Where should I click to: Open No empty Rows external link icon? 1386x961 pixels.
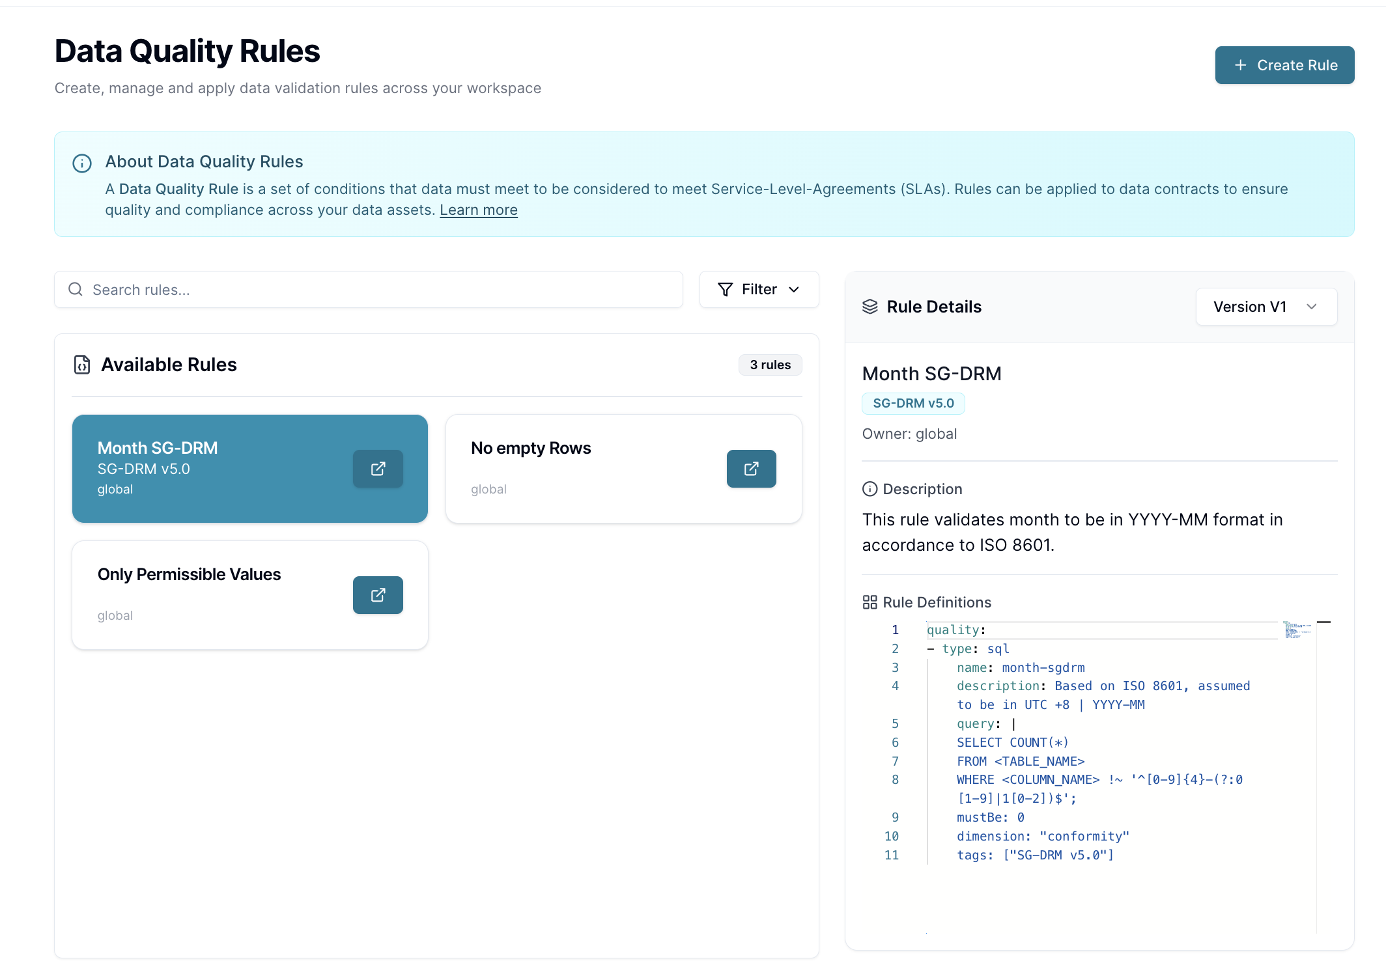751,469
